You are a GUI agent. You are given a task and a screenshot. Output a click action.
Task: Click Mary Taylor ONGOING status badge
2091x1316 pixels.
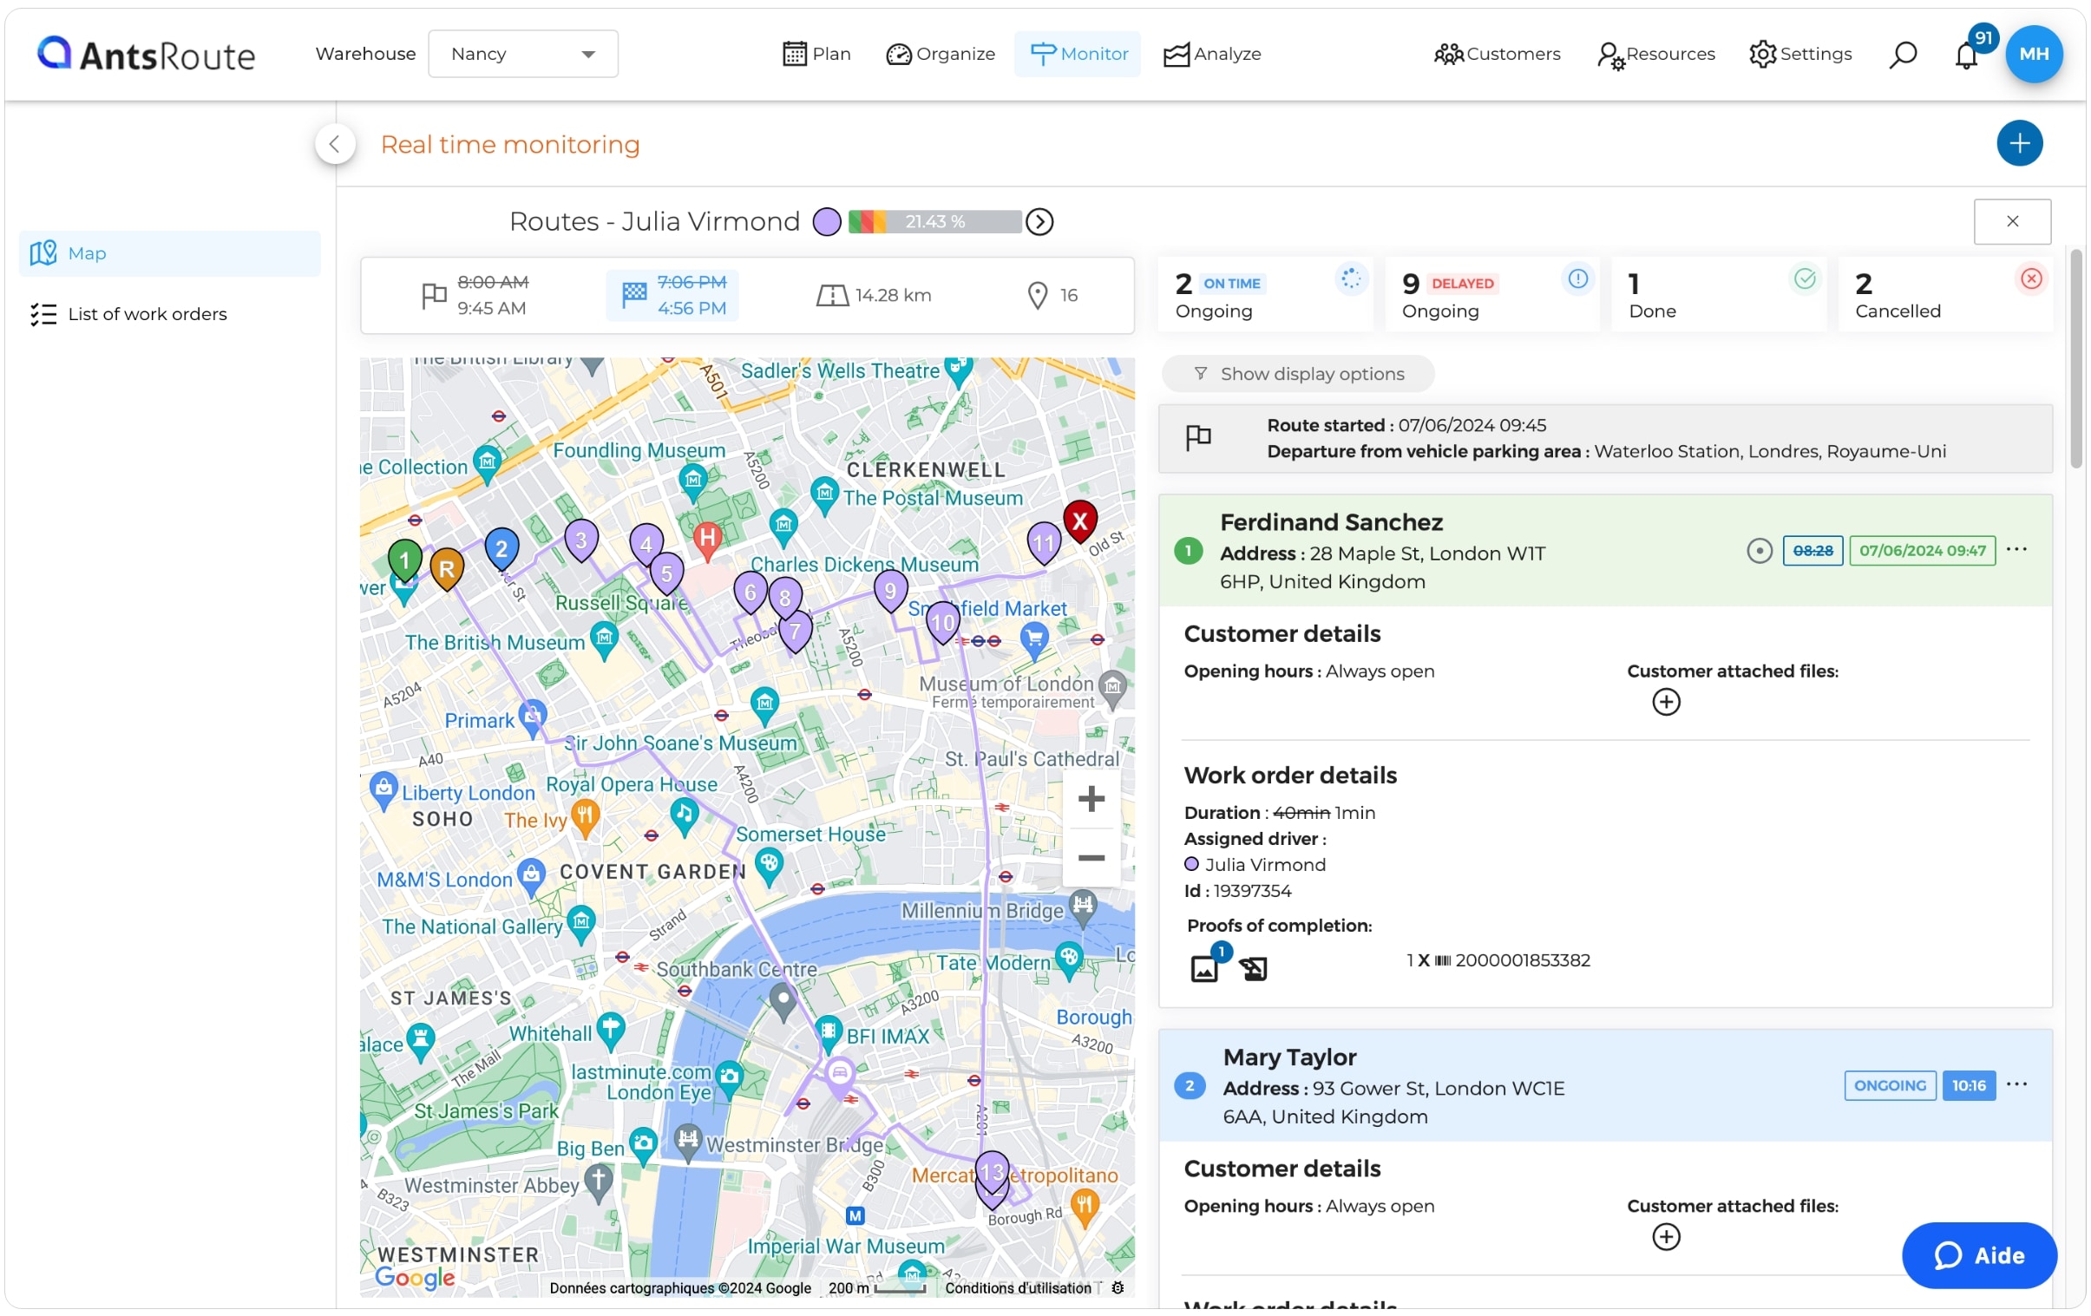[x=1889, y=1086]
